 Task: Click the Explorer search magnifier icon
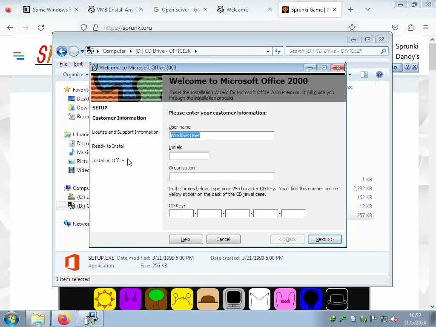[383, 51]
